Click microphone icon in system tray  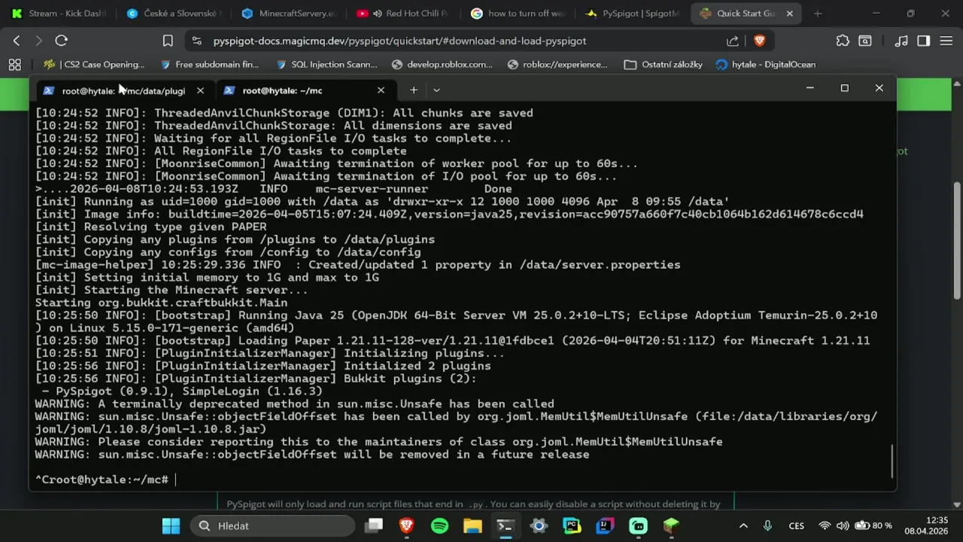click(x=767, y=525)
